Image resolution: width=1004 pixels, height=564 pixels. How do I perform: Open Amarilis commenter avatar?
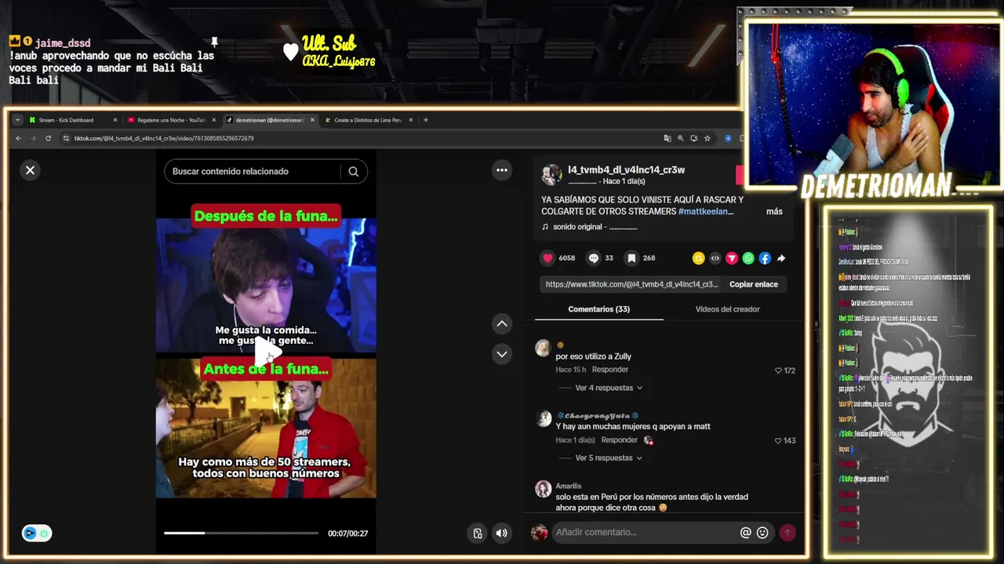pos(543,490)
